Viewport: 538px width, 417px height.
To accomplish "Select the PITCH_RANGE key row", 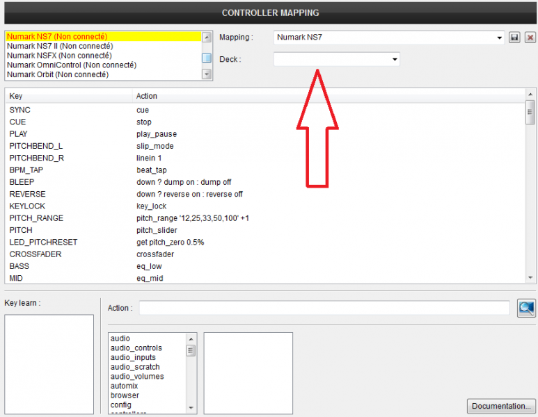I will [265, 218].
